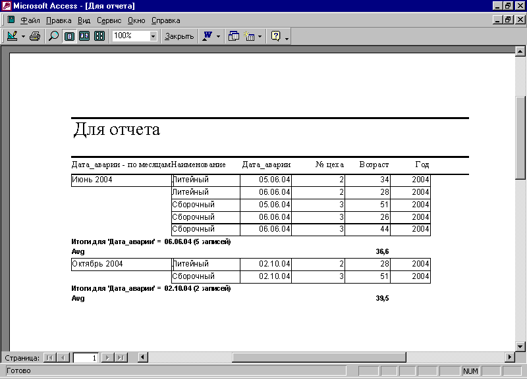Open the Database Window icon
This screenshot has height=379, width=527.
coord(234,36)
